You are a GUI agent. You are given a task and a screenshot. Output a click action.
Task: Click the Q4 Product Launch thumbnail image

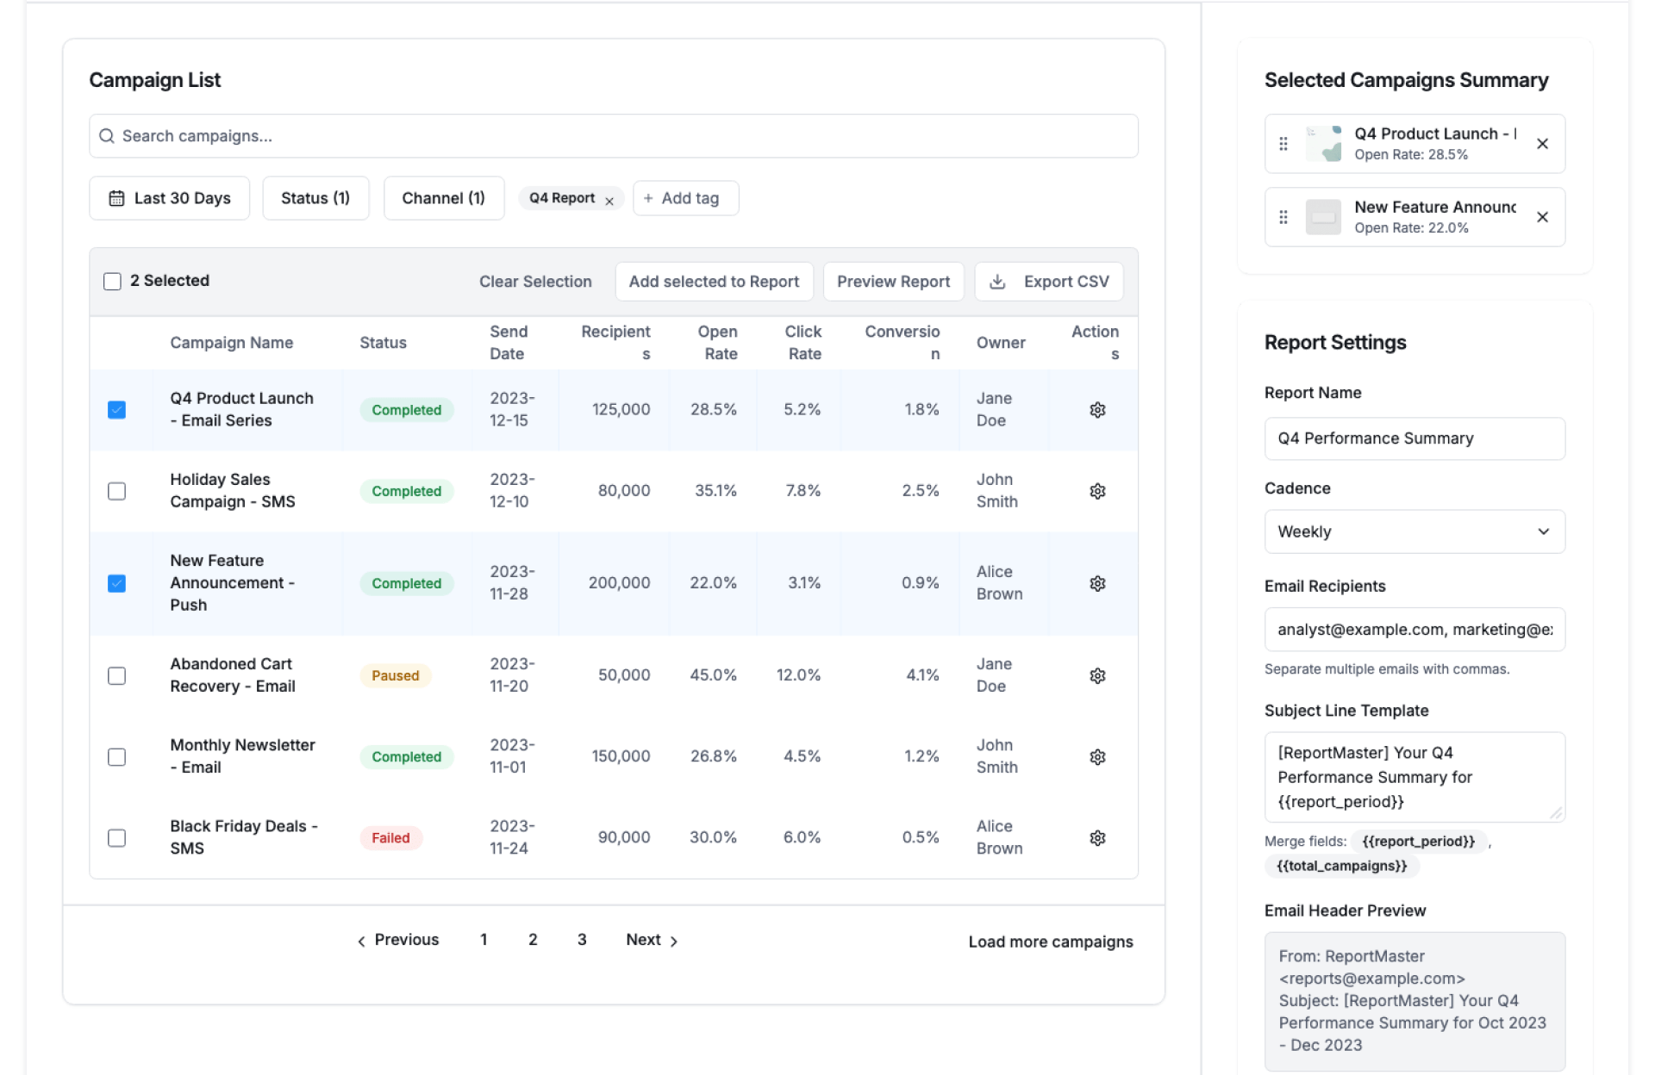tap(1323, 144)
